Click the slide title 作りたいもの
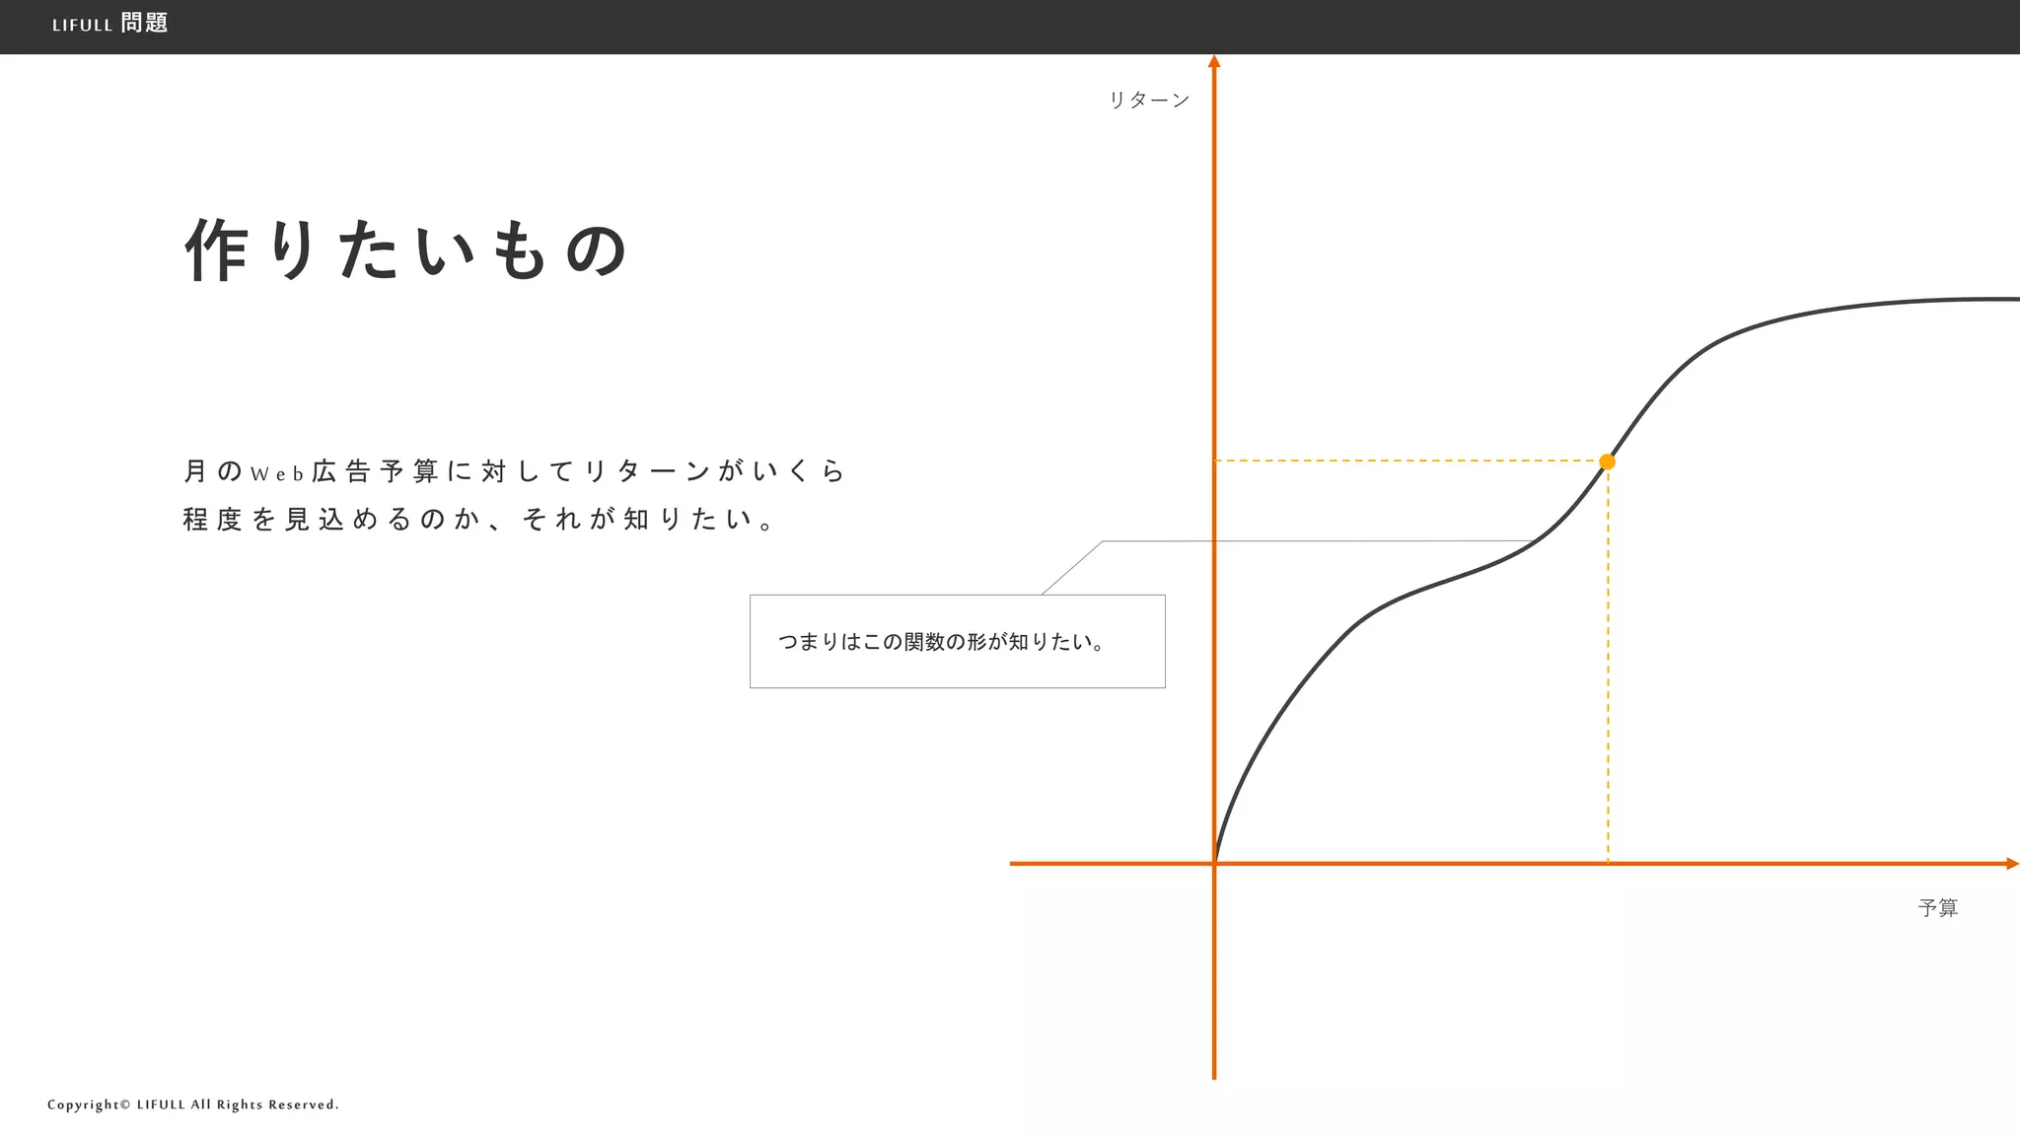The image size is (2020, 1136). tap(406, 249)
